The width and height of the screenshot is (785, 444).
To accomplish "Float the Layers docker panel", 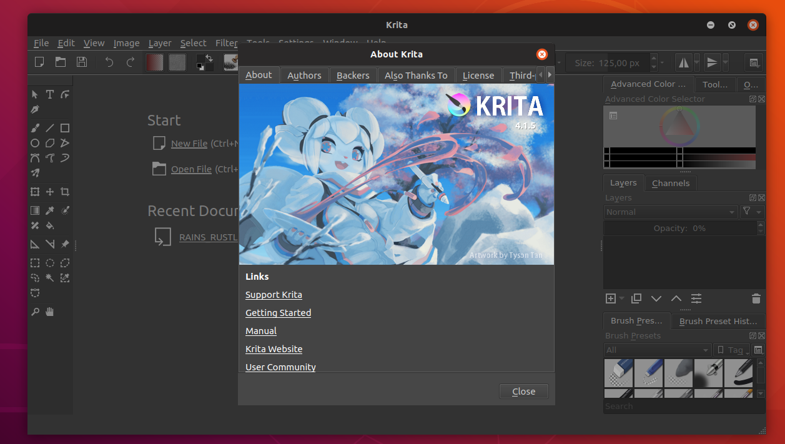I will [753, 197].
